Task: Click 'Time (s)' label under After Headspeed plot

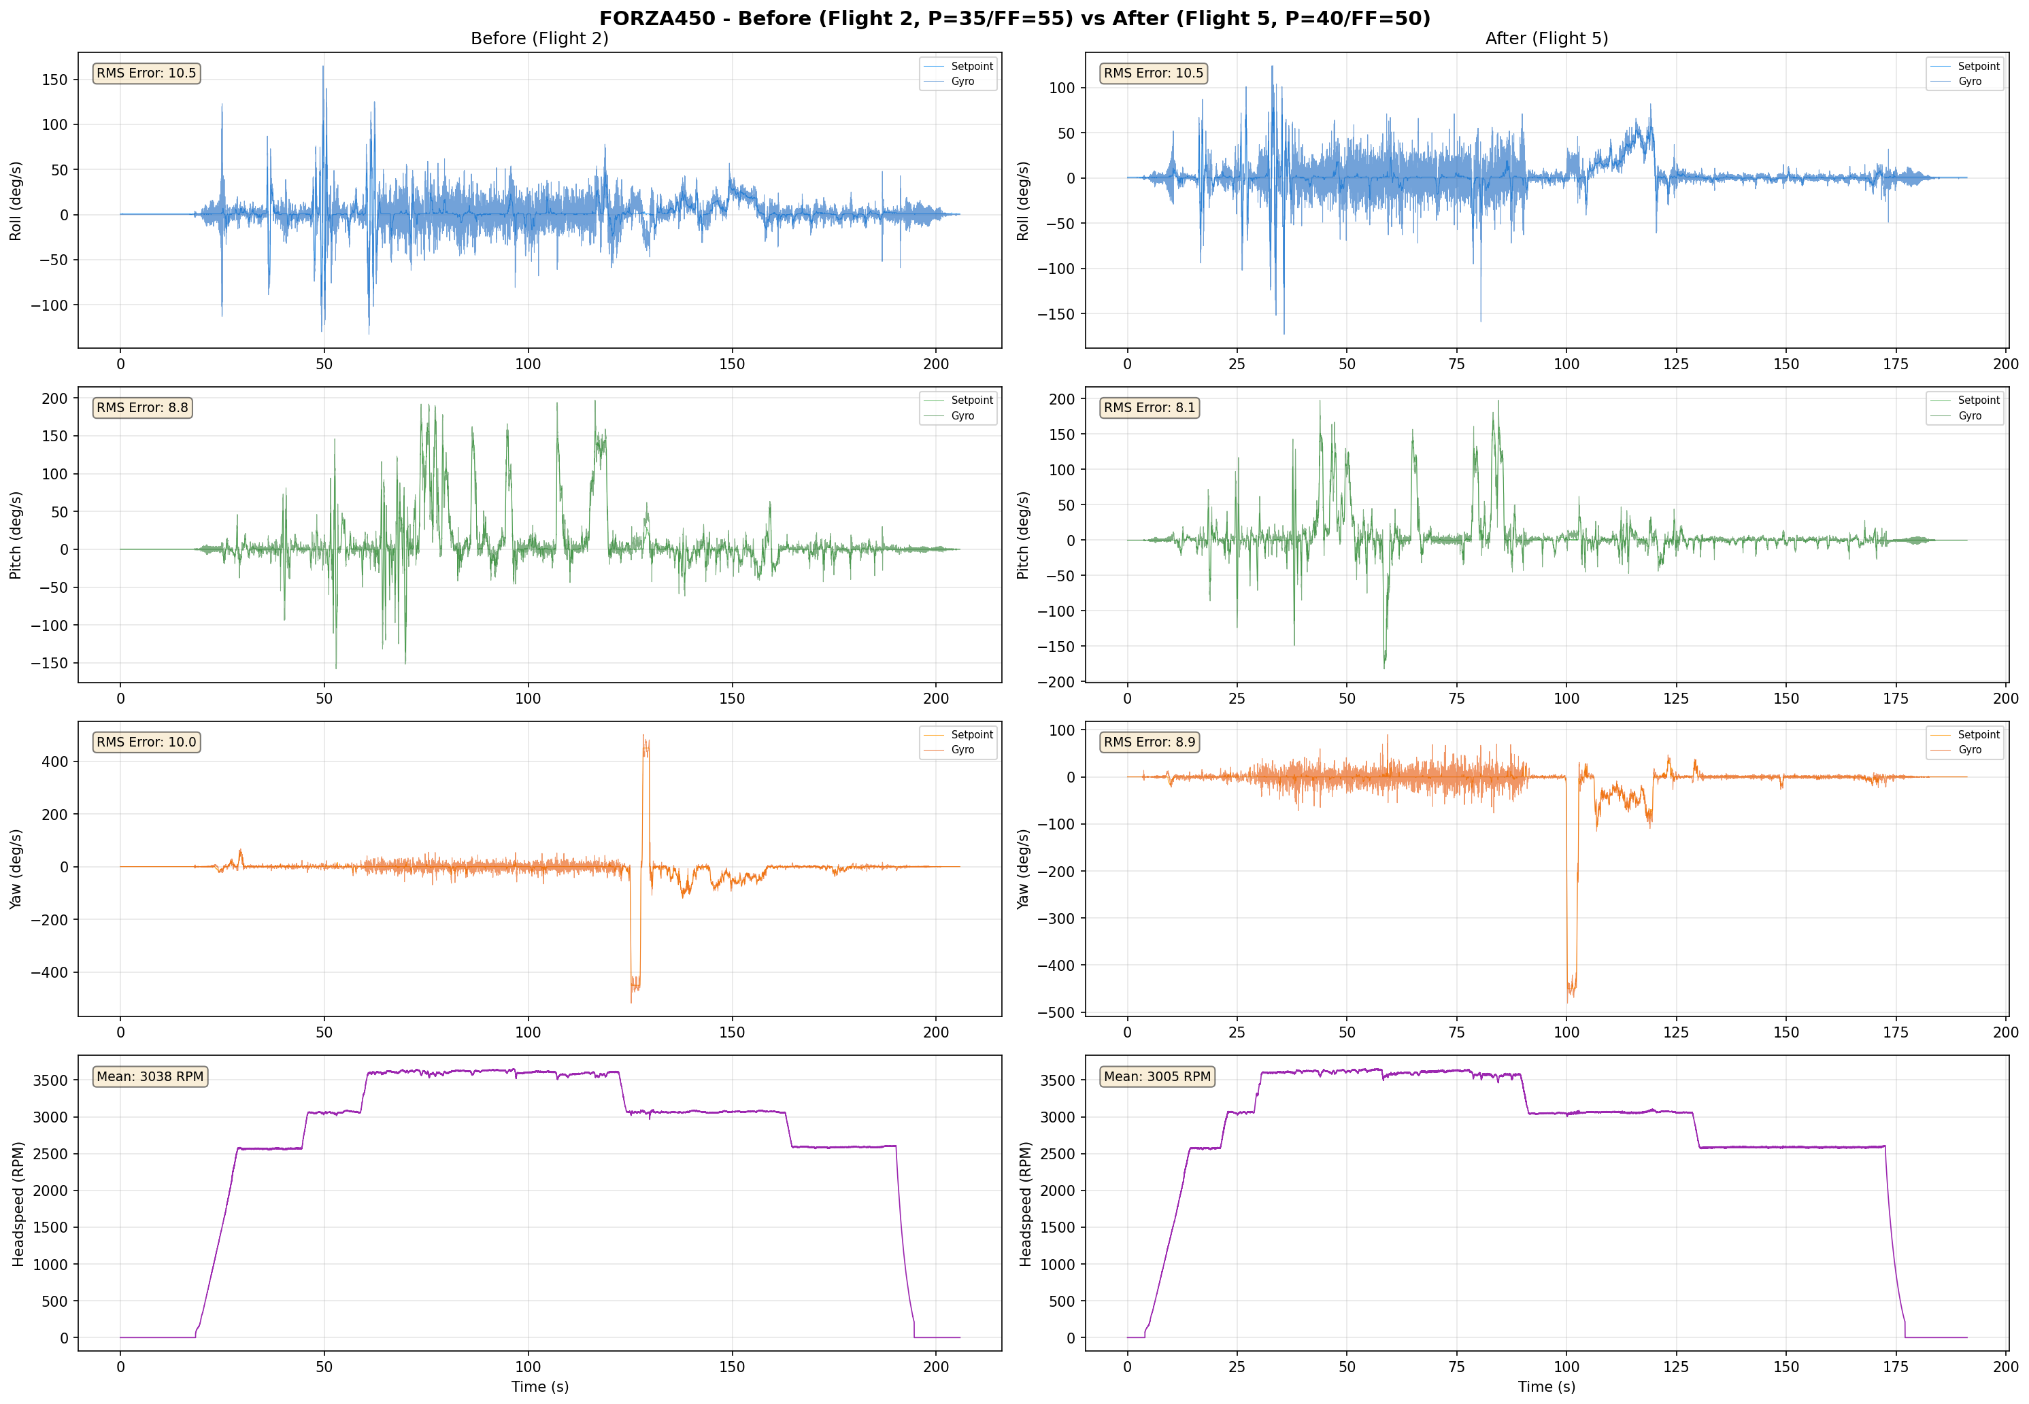Action: coord(1546,1386)
